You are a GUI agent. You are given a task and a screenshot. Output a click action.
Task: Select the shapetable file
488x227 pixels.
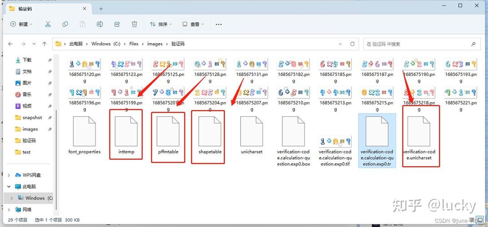(210, 135)
